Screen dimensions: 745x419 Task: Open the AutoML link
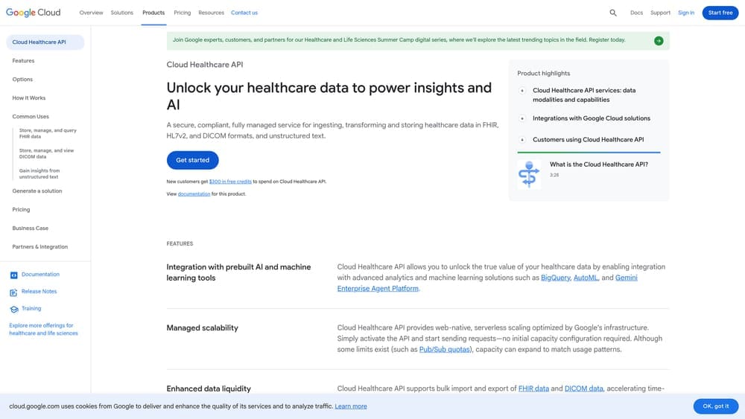click(x=586, y=278)
